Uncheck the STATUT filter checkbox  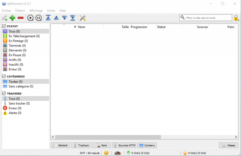coord(4,26)
